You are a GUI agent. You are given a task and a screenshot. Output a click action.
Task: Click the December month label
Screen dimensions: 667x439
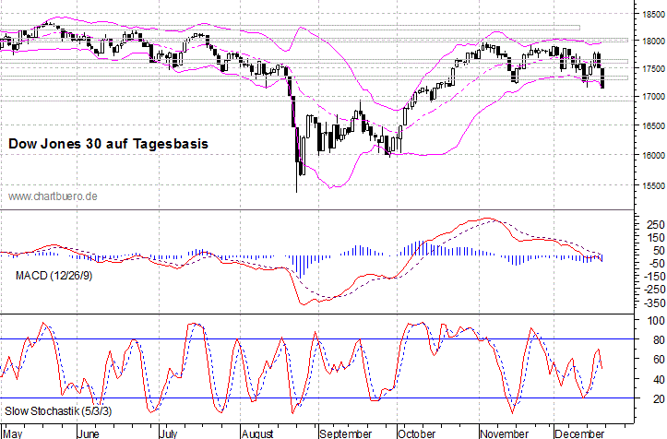coord(579,433)
